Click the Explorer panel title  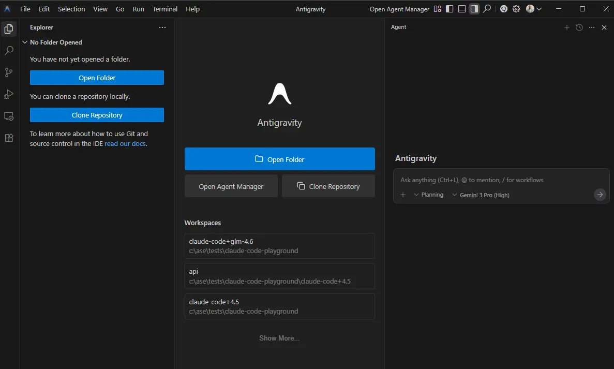coord(41,27)
